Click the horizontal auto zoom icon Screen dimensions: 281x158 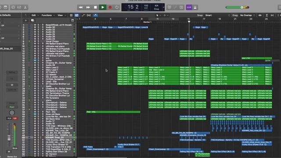click(272, 15)
